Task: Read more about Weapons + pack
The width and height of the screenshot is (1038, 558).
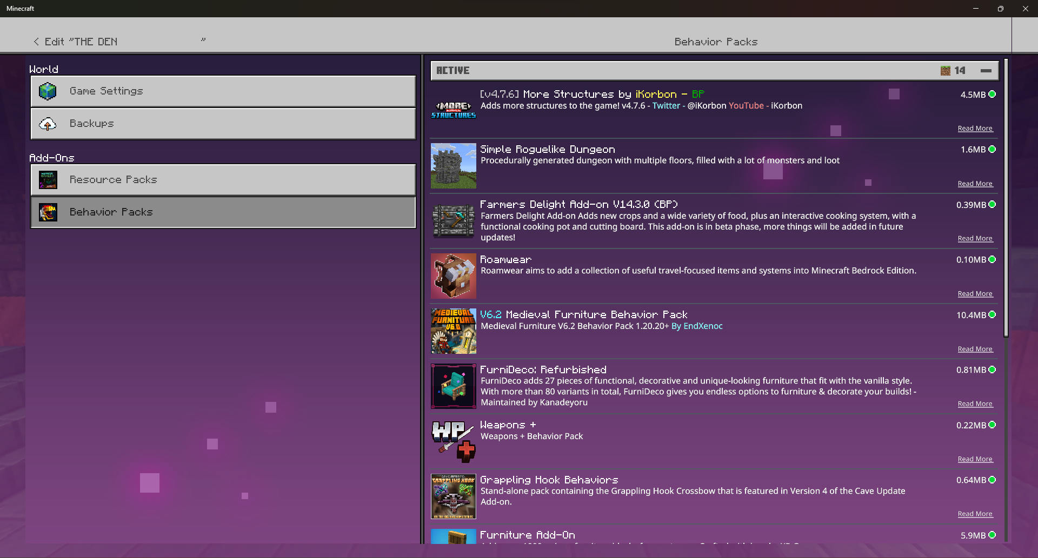Action: coord(975,459)
